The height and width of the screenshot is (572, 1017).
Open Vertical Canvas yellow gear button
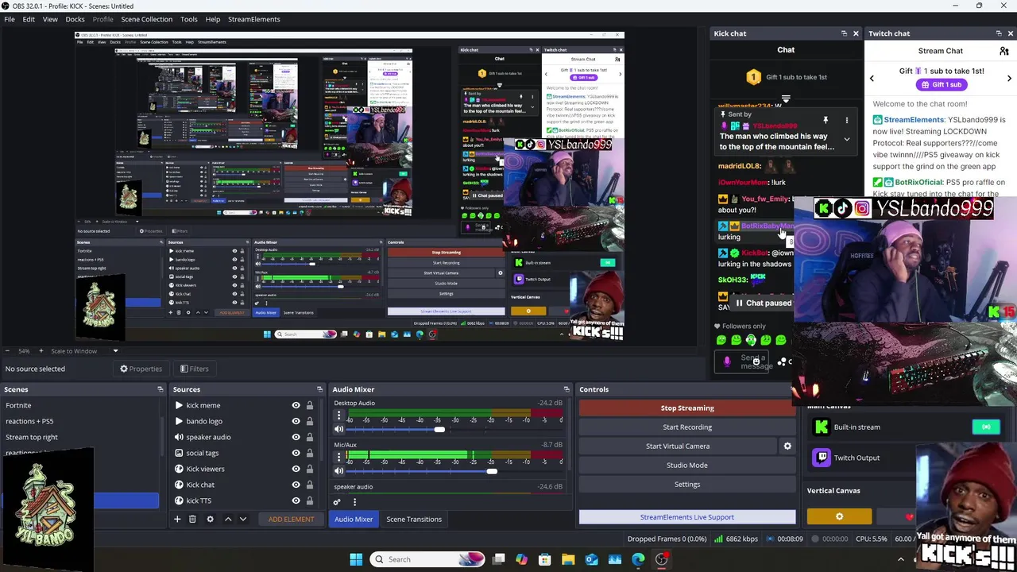pyautogui.click(x=839, y=516)
